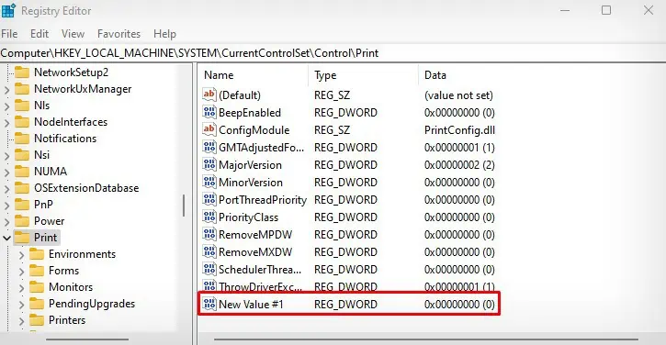Click the Registry Editor app icon

[8, 11]
